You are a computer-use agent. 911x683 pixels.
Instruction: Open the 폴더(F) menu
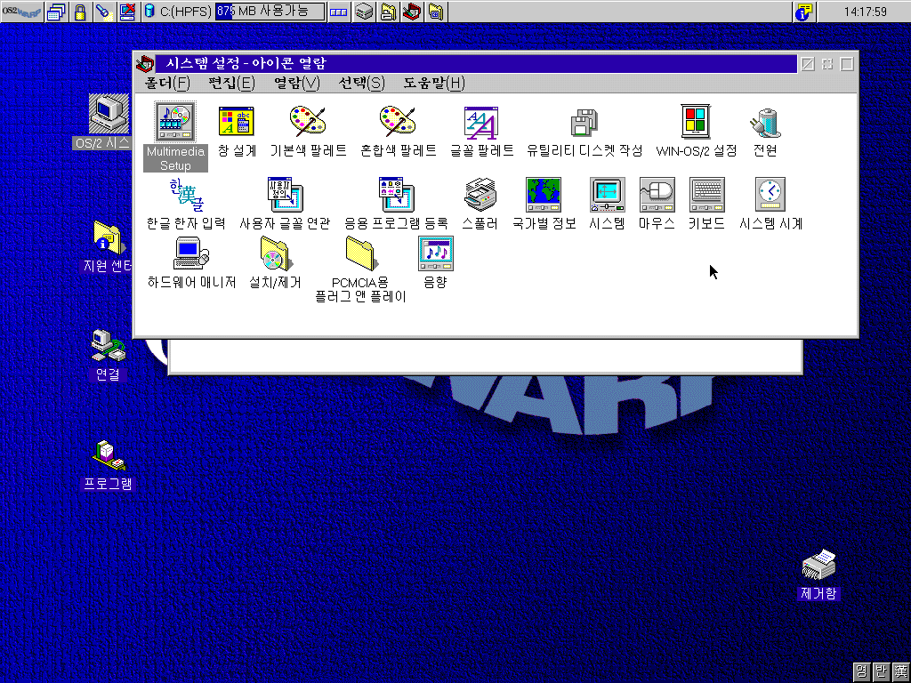coord(167,83)
